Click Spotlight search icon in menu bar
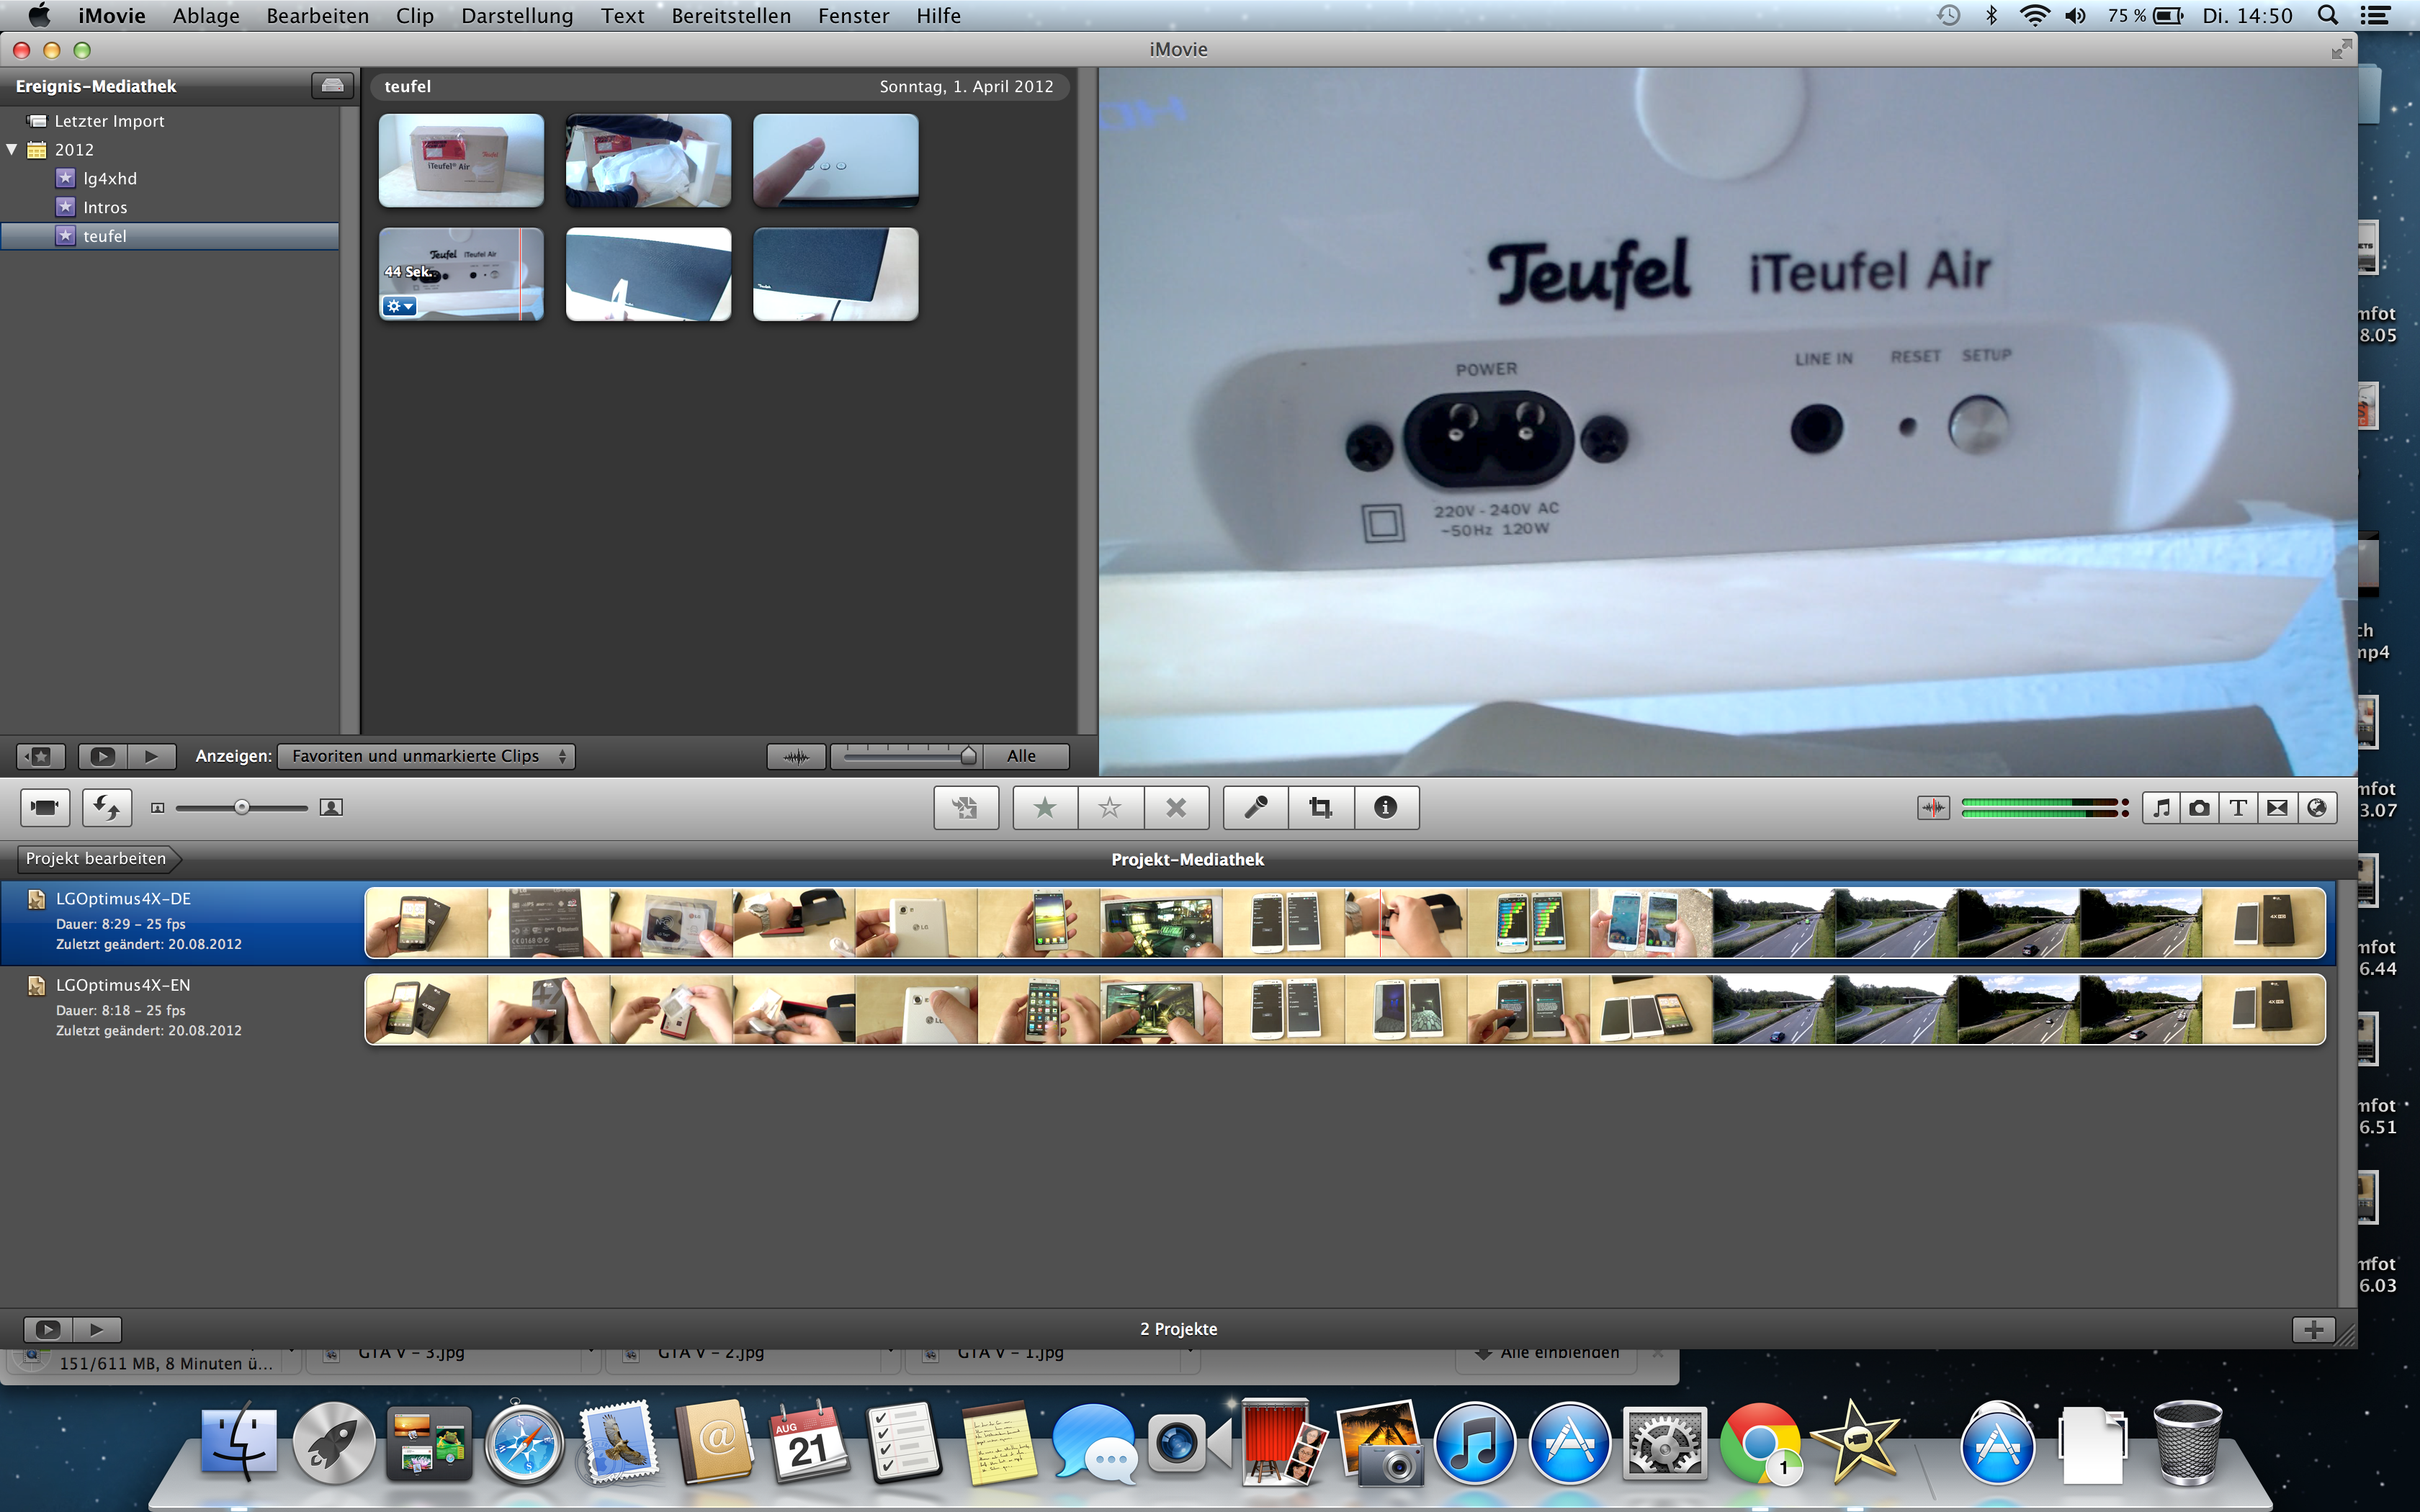Screen dimensions: 2420x1512 point(2328,15)
